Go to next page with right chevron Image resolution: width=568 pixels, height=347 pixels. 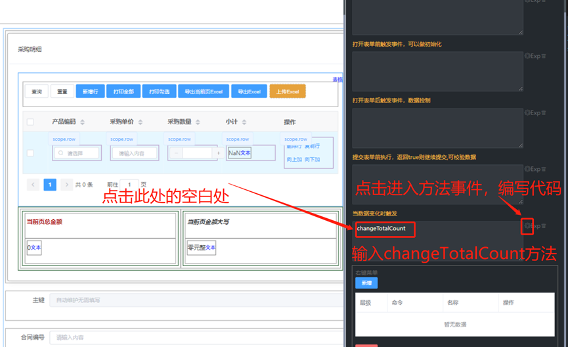point(67,185)
